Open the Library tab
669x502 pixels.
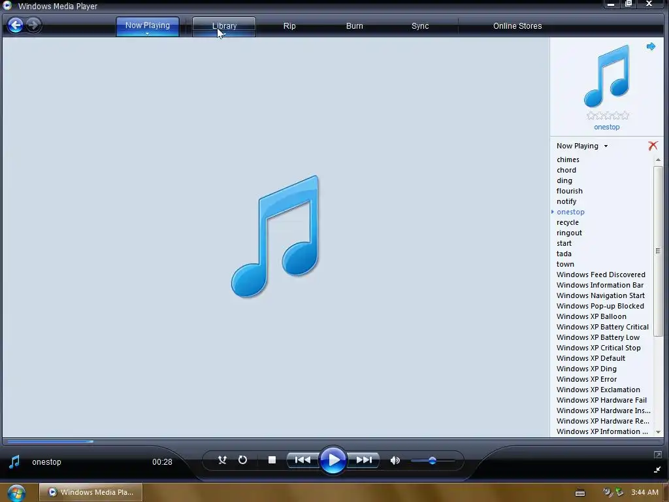224,26
